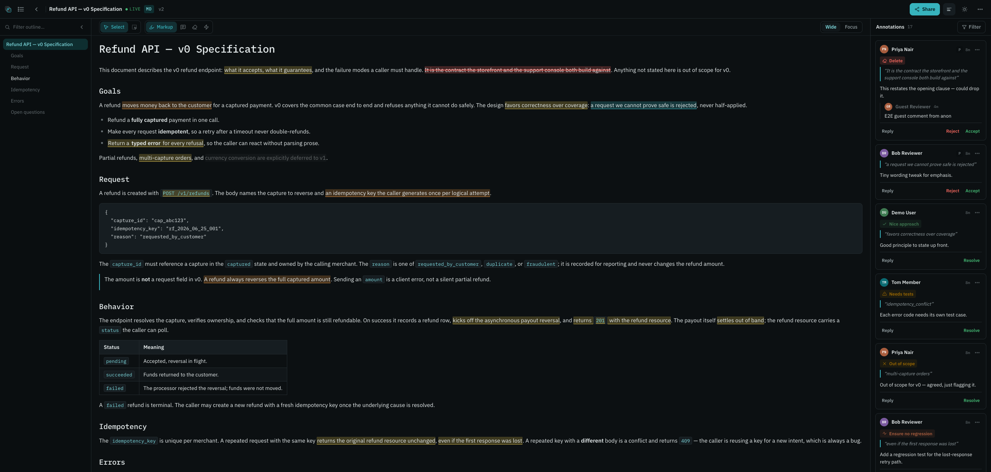Open options on Tom Member's annotation

coord(977,283)
